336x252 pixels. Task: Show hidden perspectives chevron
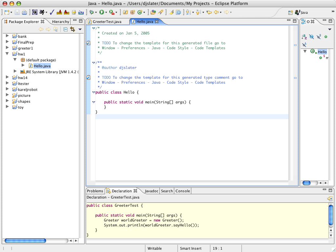click(333, 11)
